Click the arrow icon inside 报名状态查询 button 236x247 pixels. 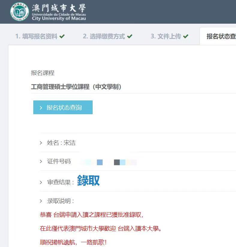(41, 108)
